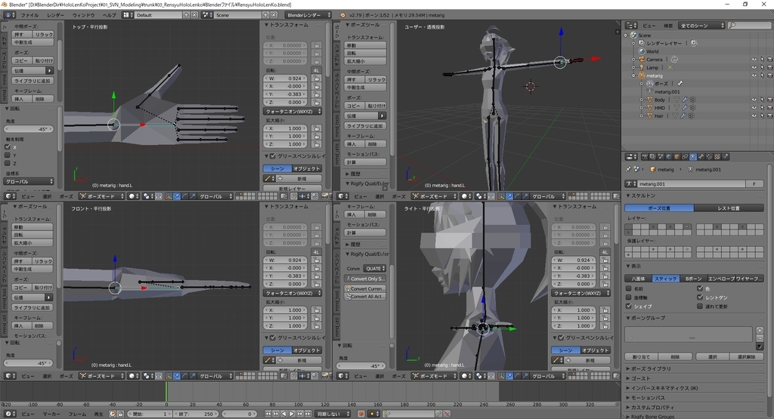The height and width of the screenshot is (419, 774).
Task: Toggle visibility eye for Camera in outliner
Action: point(754,59)
